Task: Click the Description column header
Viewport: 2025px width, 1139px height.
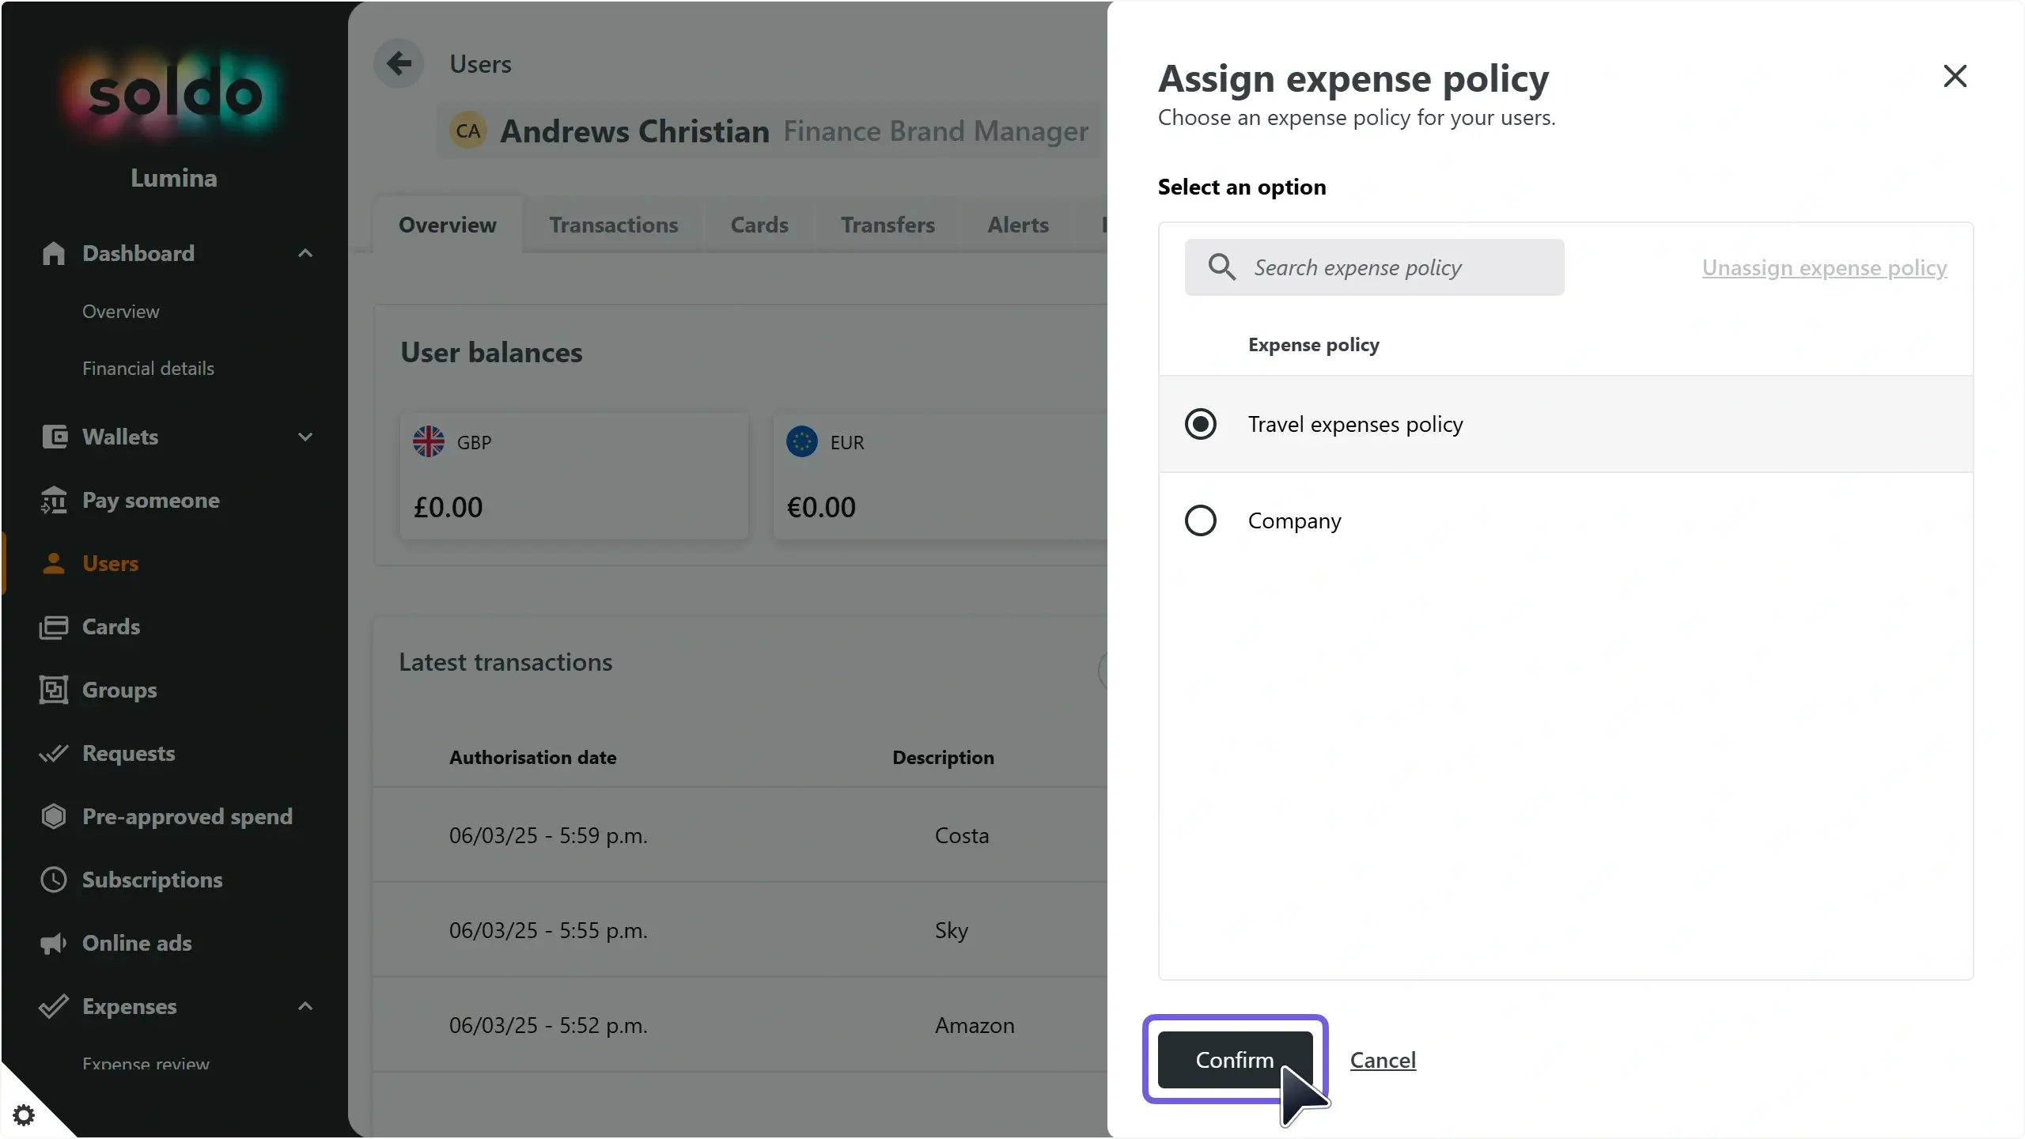Action: [x=943, y=757]
